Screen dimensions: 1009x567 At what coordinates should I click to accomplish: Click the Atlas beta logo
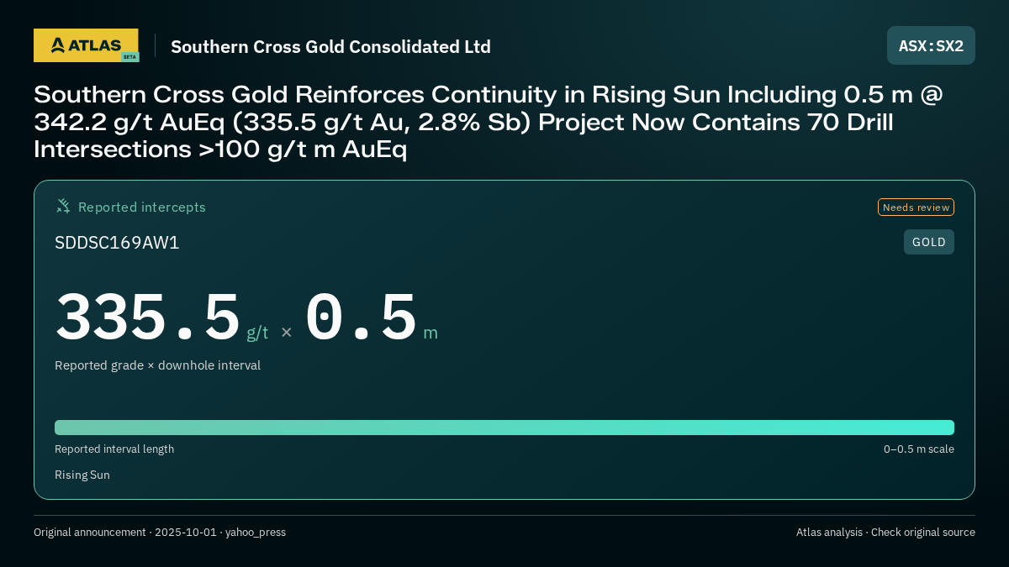(x=86, y=45)
